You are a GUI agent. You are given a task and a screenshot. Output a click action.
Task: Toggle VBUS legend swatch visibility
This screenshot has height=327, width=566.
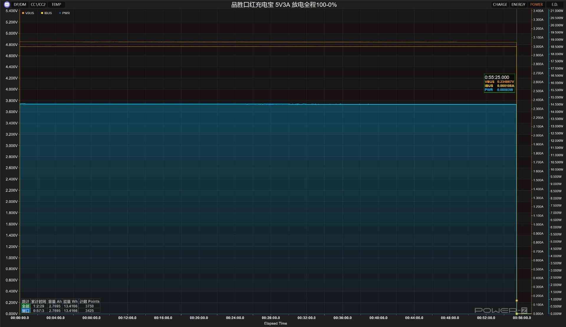(x=23, y=13)
